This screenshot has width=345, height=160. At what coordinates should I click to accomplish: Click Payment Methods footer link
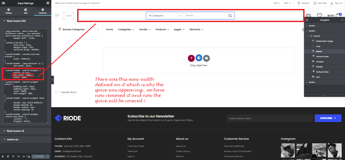tap(234, 146)
